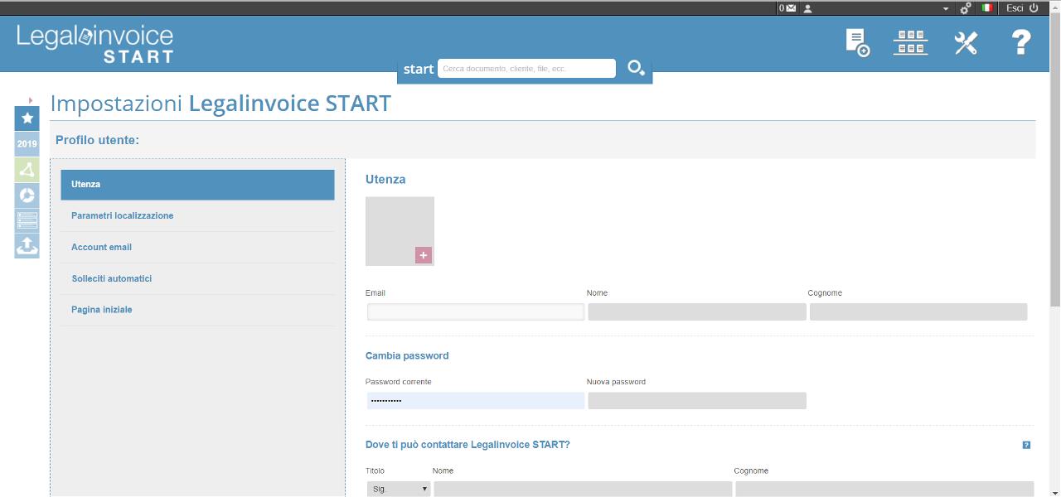The image size is (1061, 497).
Task: Open the wrench and screwdriver tools icon
Action: click(x=966, y=43)
